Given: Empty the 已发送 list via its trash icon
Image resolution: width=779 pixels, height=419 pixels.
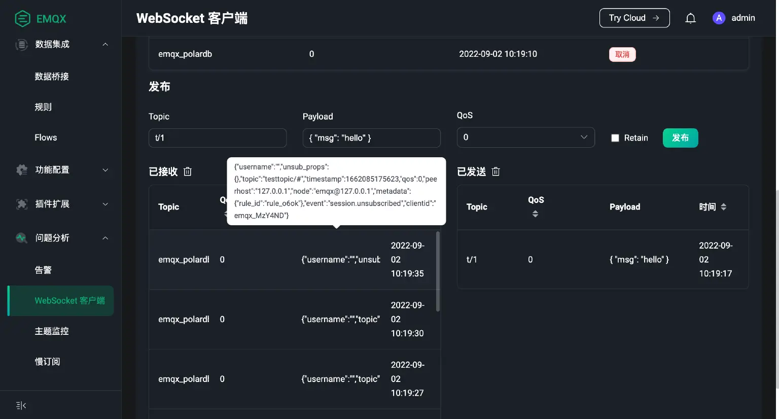Looking at the screenshot, I should point(495,171).
